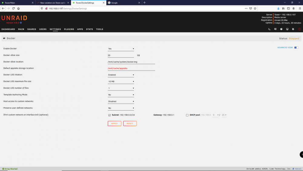
Task: Open the Enable Docker dropdown
Action: coord(121,49)
